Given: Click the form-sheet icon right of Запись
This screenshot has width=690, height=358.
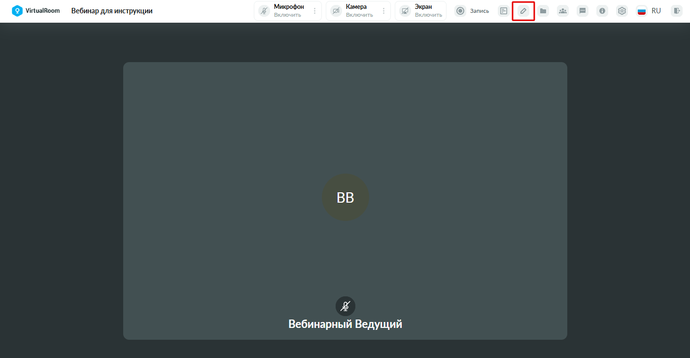Looking at the screenshot, I should 504,11.
